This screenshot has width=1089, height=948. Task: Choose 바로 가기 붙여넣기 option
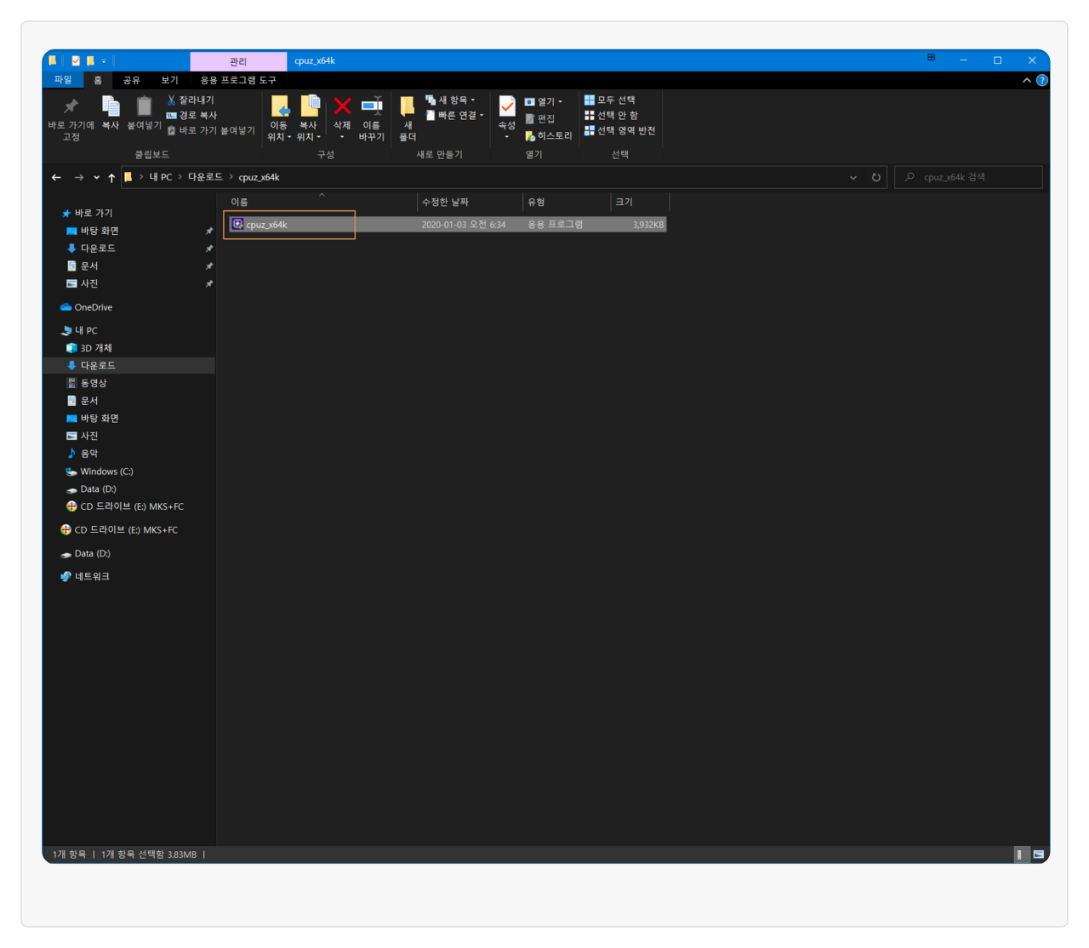(x=210, y=131)
